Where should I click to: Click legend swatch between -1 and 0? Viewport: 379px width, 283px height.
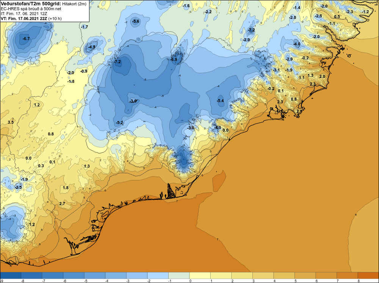click(x=179, y=275)
